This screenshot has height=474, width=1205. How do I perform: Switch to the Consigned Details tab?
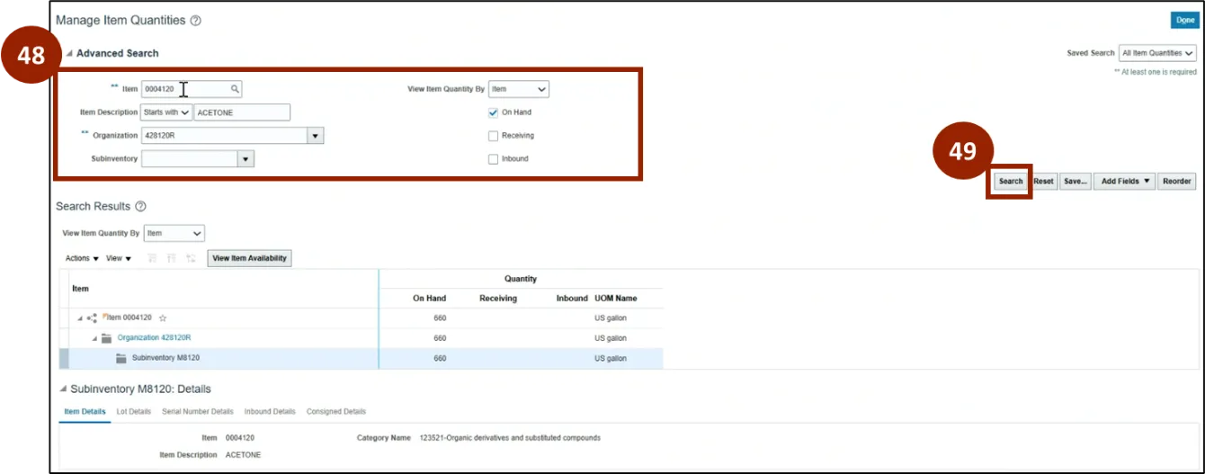point(336,412)
